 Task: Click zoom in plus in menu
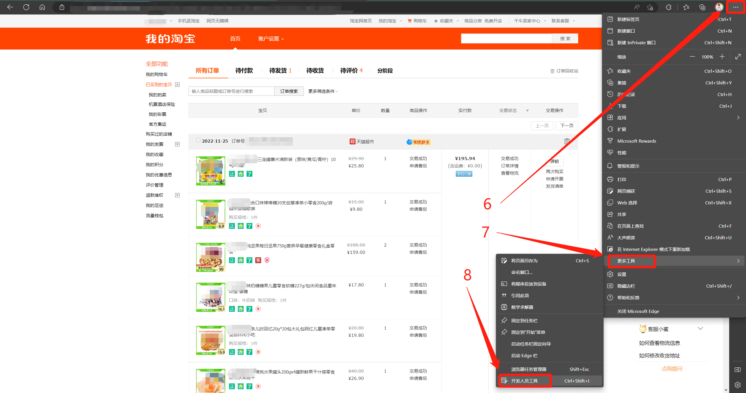tap(722, 57)
